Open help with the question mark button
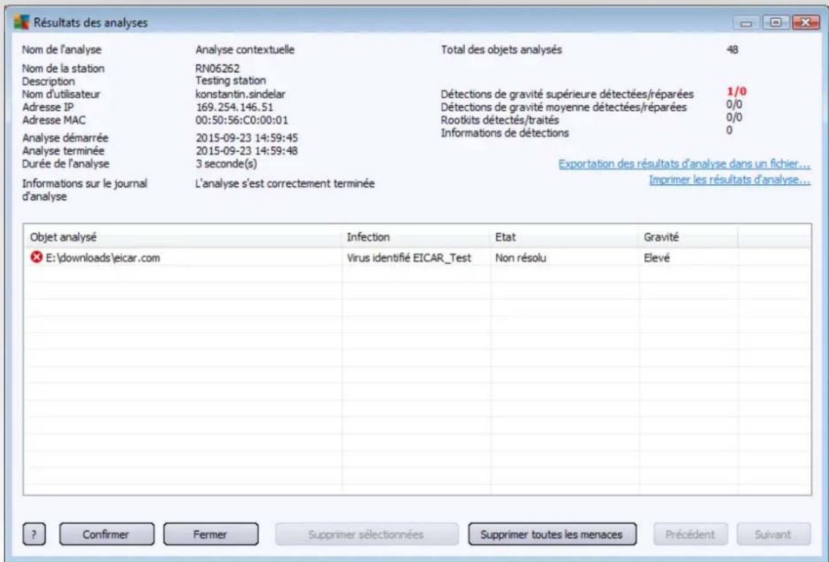 pos(36,535)
